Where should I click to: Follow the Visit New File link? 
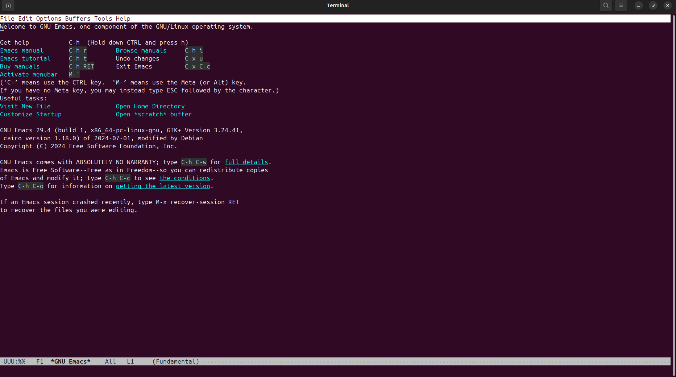(x=25, y=106)
